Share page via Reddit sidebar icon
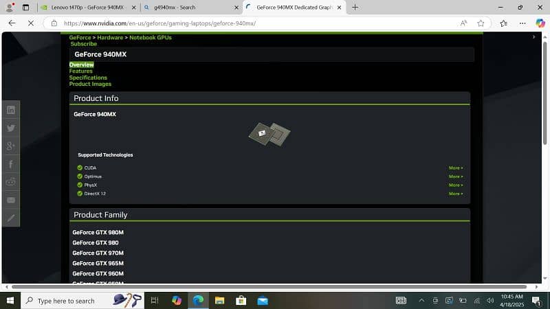This screenshot has height=309, width=550. 11,182
